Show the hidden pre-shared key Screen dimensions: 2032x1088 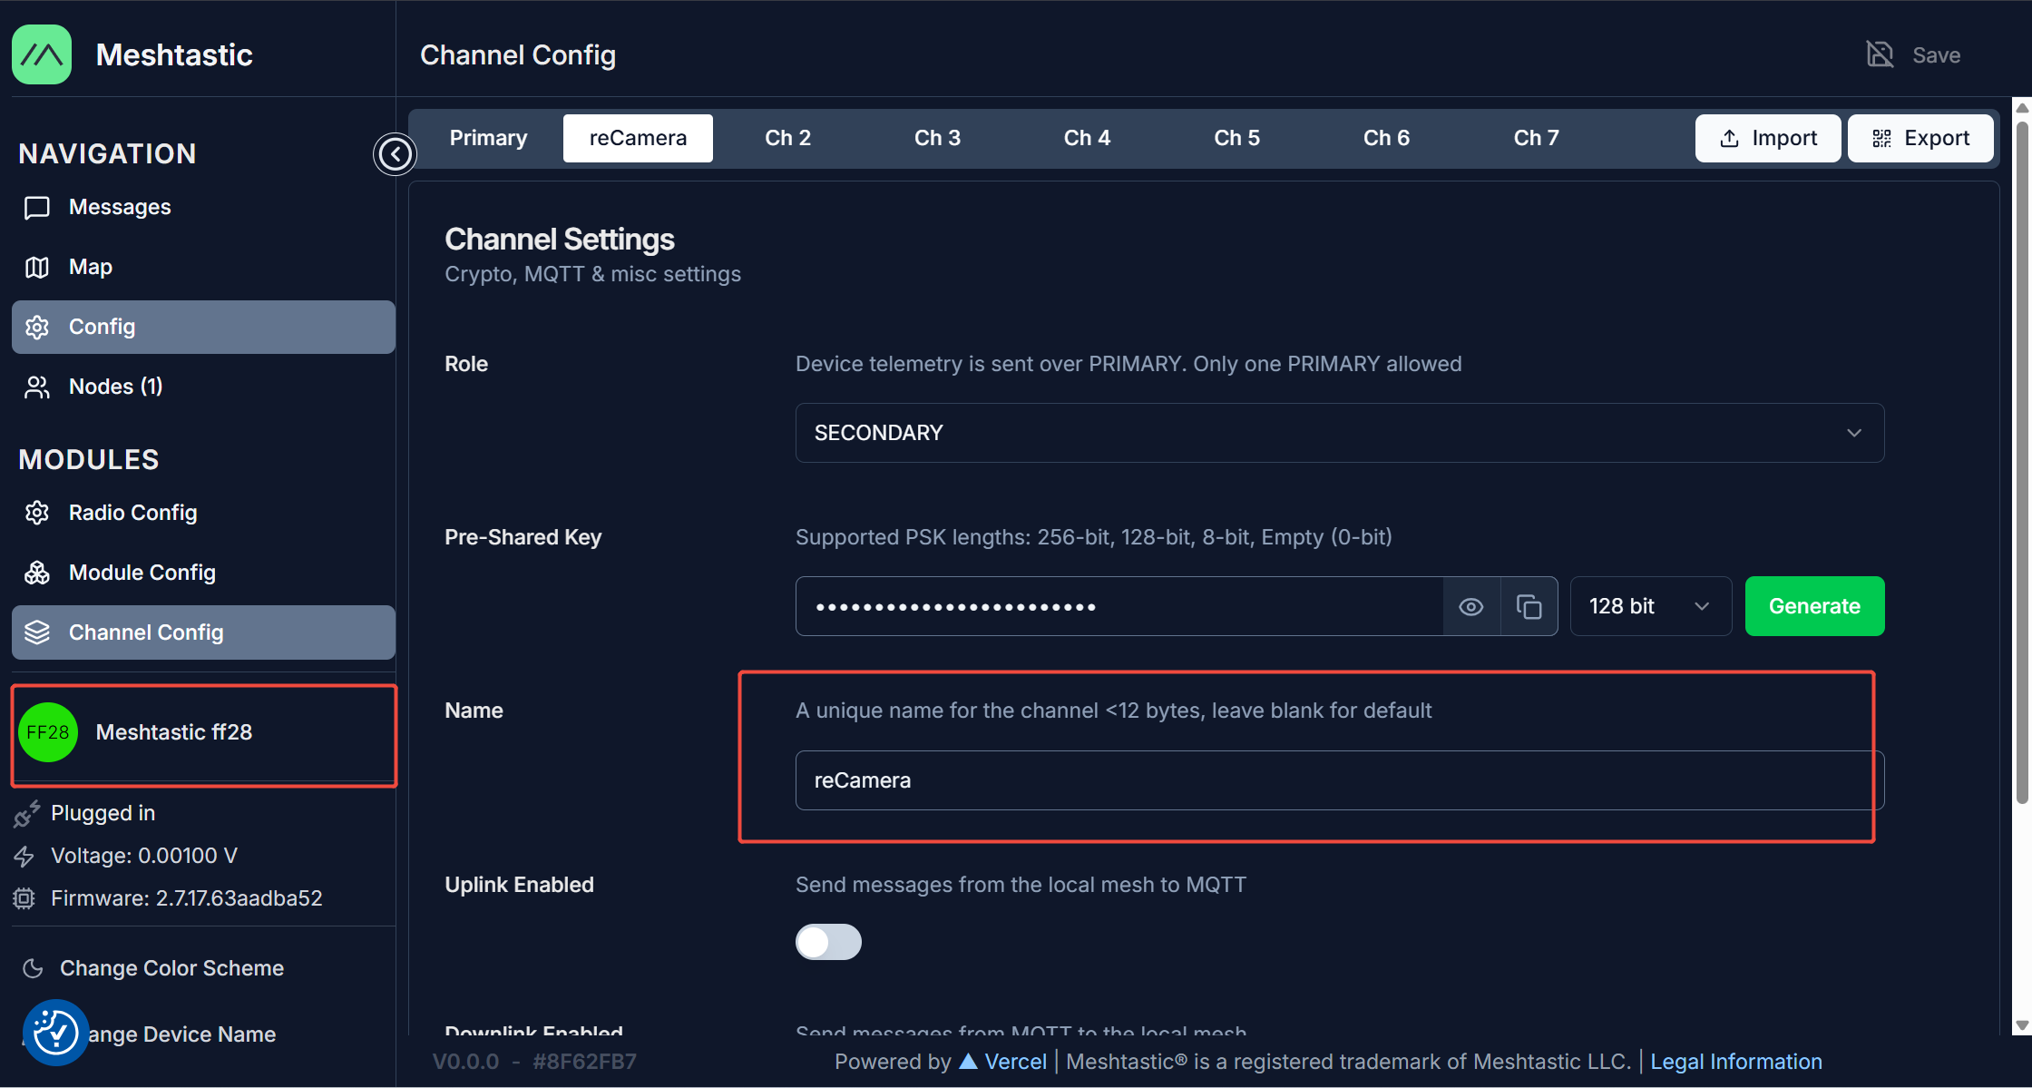pos(1470,606)
